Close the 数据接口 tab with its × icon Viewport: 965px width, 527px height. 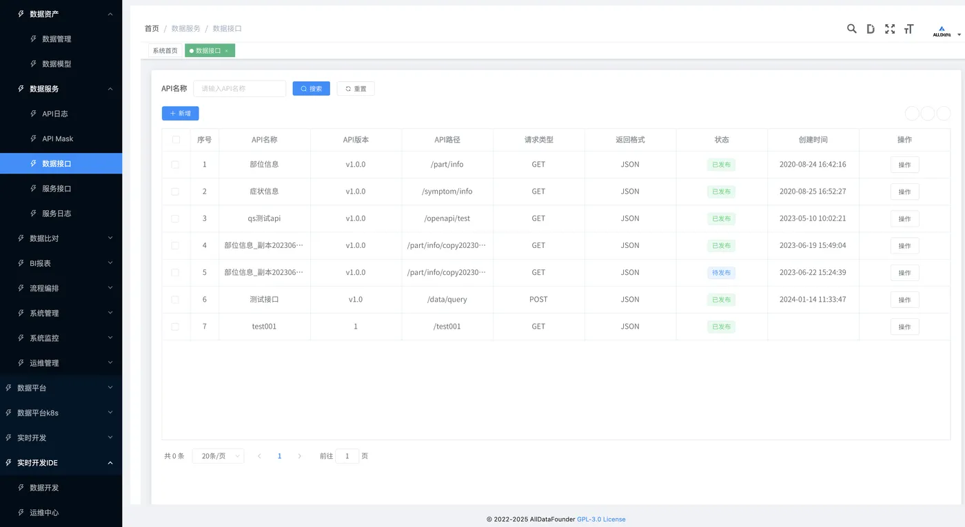click(226, 51)
